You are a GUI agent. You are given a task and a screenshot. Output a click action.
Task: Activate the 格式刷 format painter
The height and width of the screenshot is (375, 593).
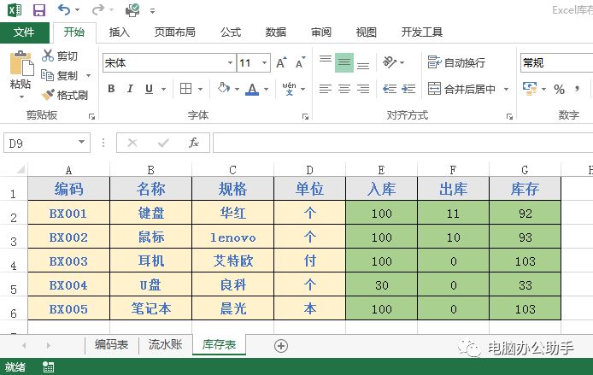[x=65, y=95]
